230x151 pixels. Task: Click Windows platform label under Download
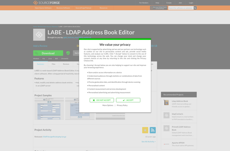pyautogui.click(x=36, y=59)
